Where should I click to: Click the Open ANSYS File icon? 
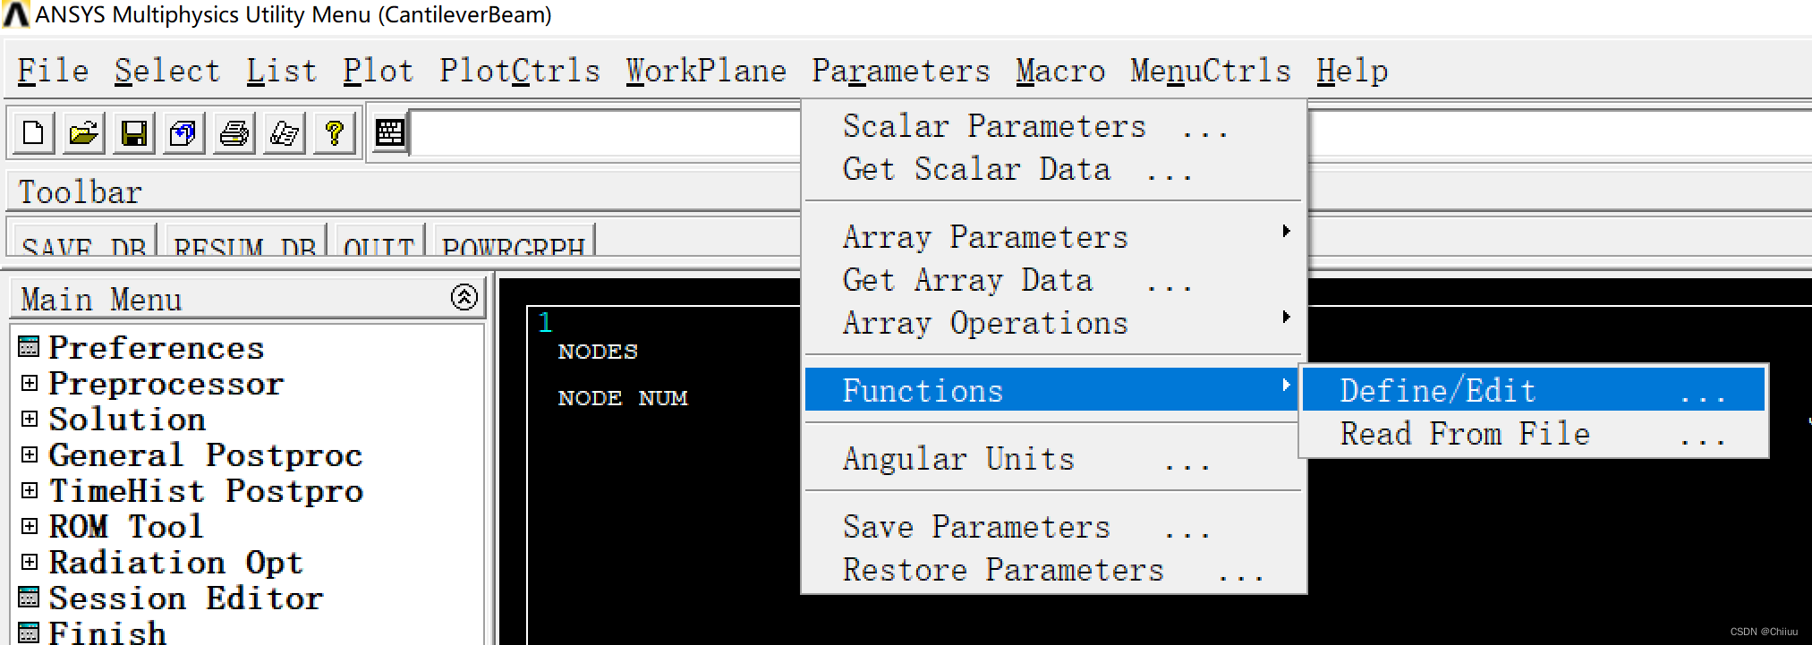(x=83, y=133)
